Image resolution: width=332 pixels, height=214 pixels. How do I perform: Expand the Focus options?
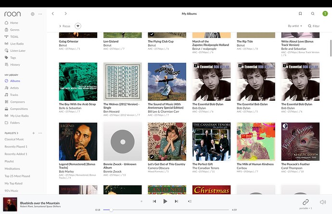[x=64, y=26]
